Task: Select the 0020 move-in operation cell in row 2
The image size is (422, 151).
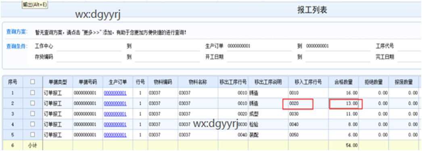Action: [x=308, y=103]
